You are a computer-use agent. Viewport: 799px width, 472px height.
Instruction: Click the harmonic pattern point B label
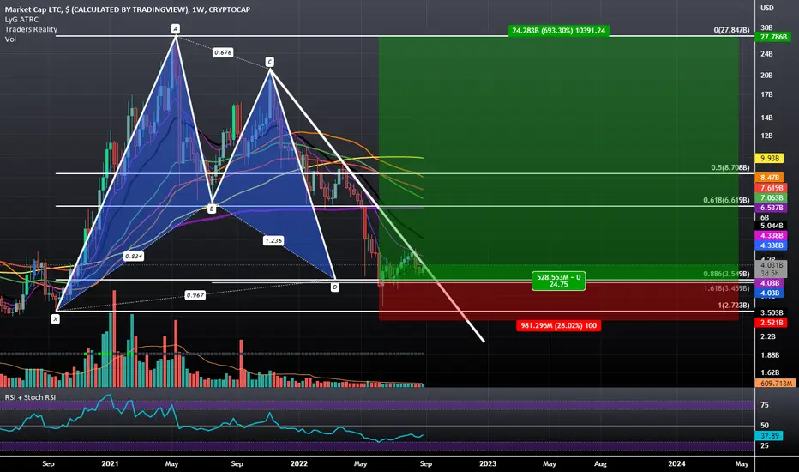pyautogui.click(x=212, y=209)
